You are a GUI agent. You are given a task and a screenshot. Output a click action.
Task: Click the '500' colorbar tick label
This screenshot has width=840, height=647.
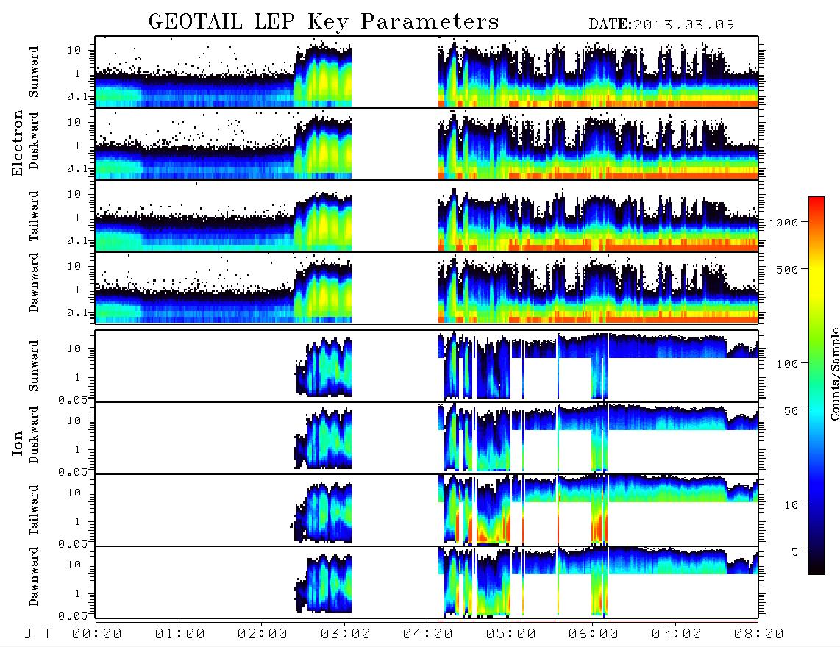pos(787,269)
